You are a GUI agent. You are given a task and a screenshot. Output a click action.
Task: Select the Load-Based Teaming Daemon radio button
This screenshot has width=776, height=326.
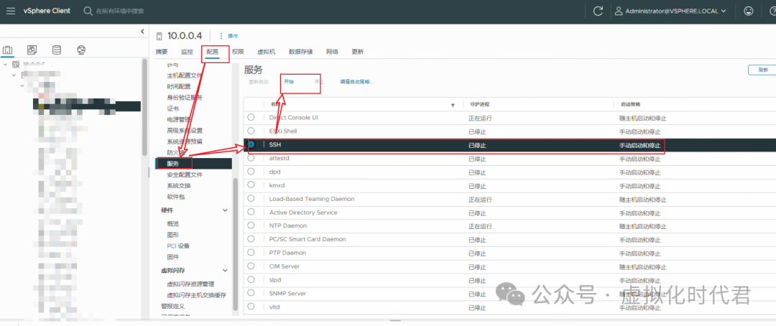[251, 198]
